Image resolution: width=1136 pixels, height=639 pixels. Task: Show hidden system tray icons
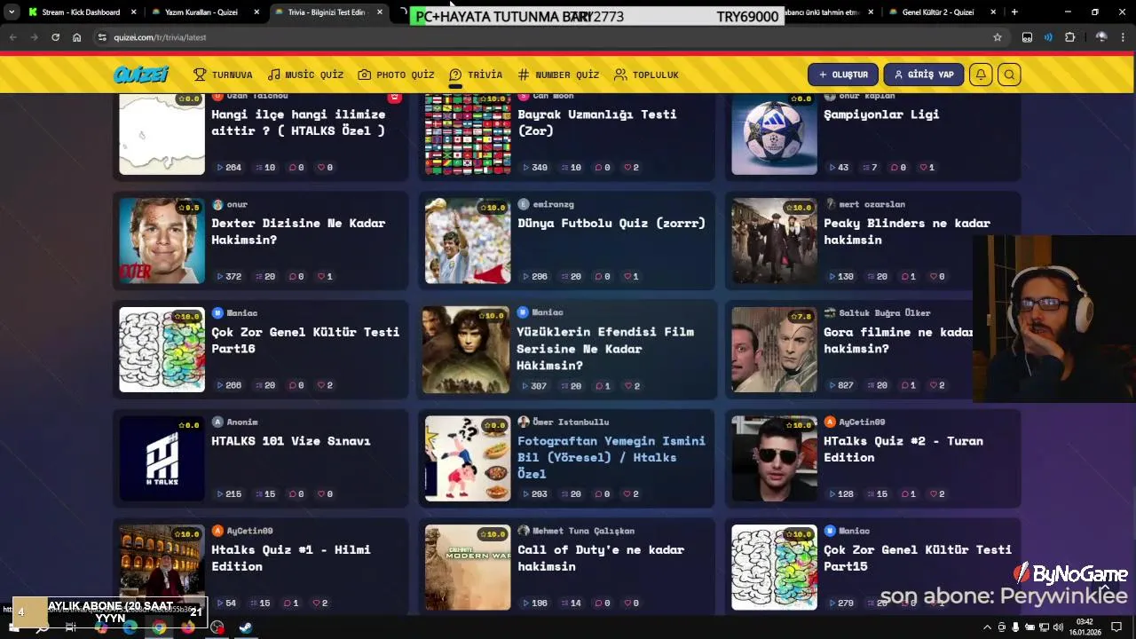pyautogui.click(x=987, y=627)
